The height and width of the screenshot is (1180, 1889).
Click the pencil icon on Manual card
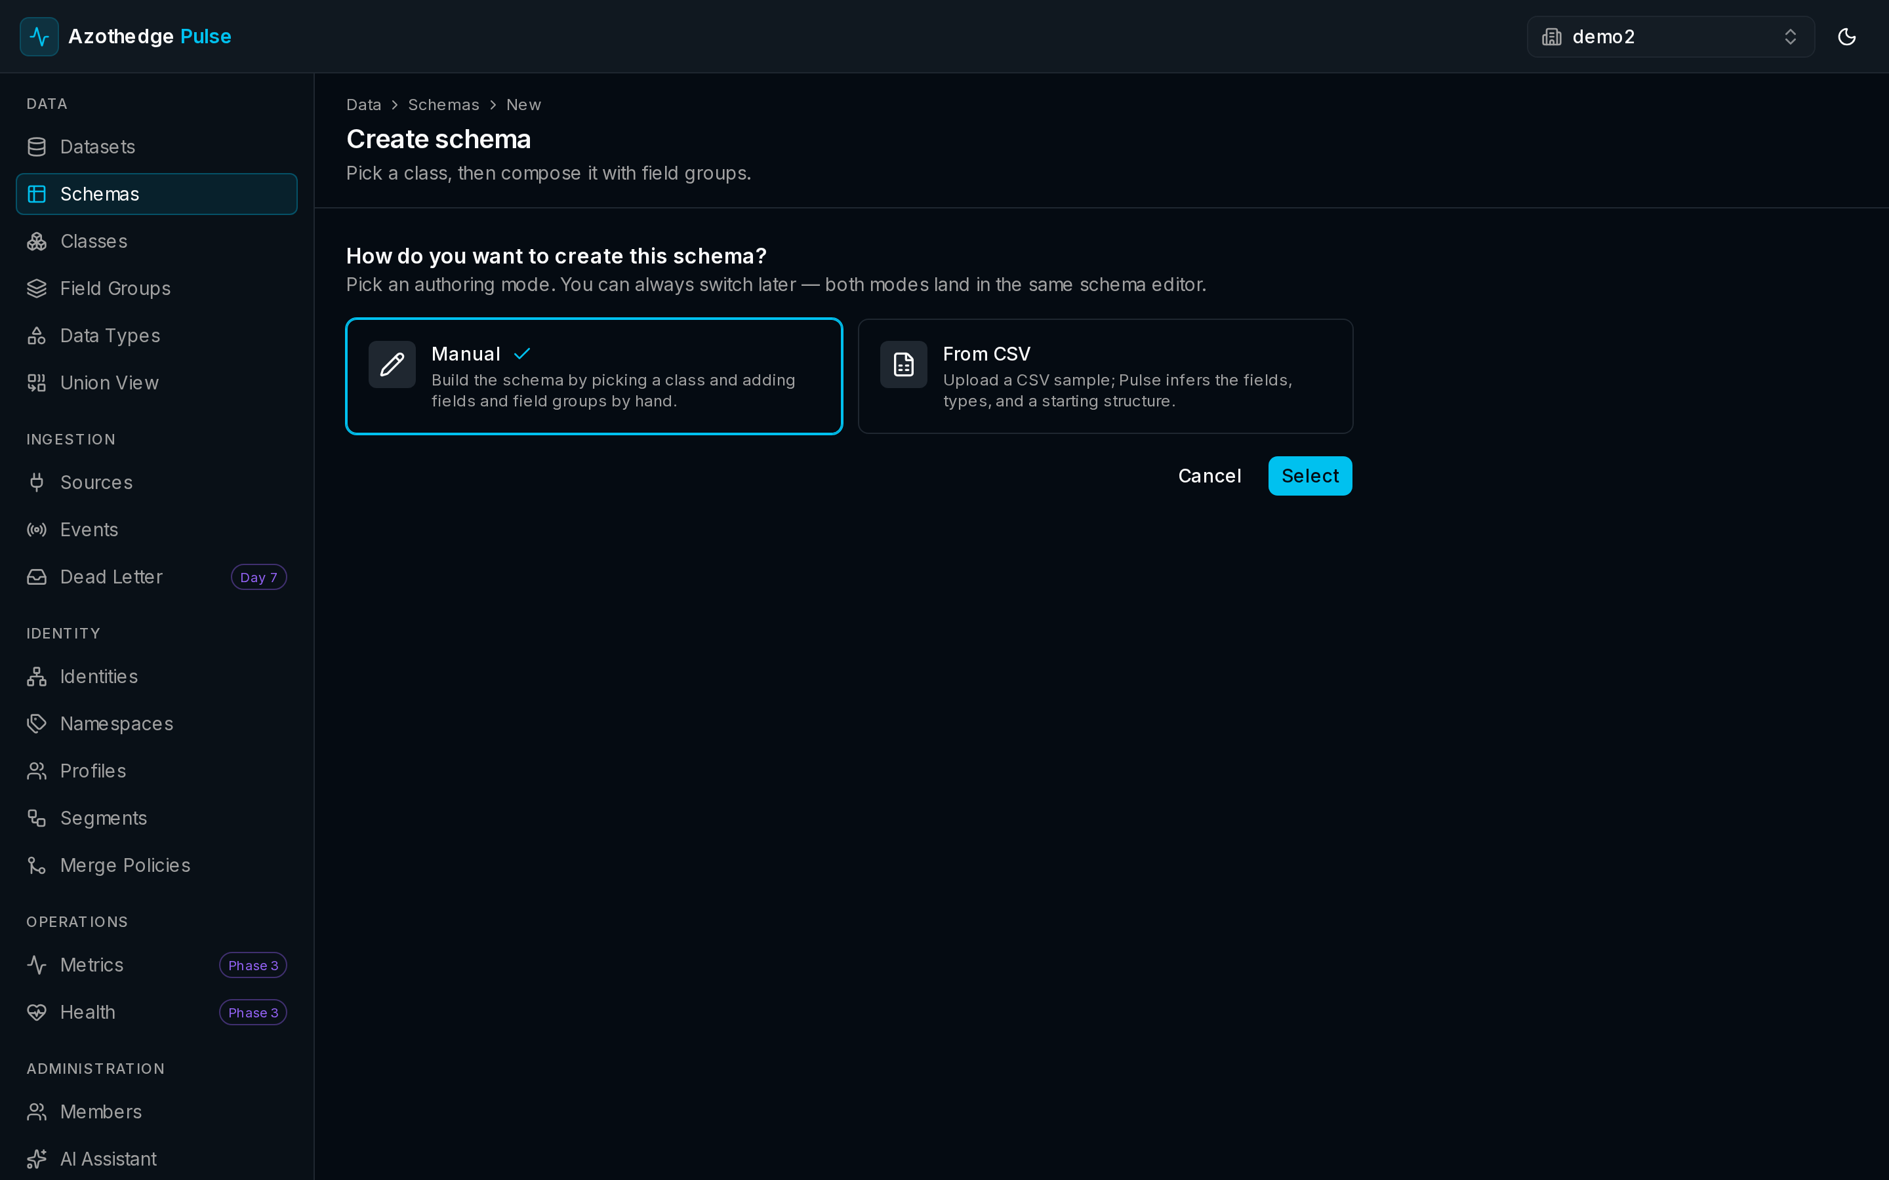coord(392,364)
